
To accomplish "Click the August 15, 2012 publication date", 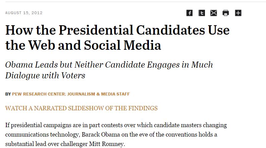I will coord(24,13).
